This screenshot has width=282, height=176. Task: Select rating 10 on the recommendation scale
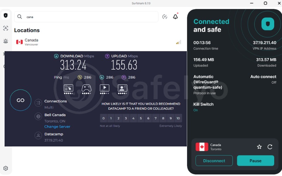[178, 118]
